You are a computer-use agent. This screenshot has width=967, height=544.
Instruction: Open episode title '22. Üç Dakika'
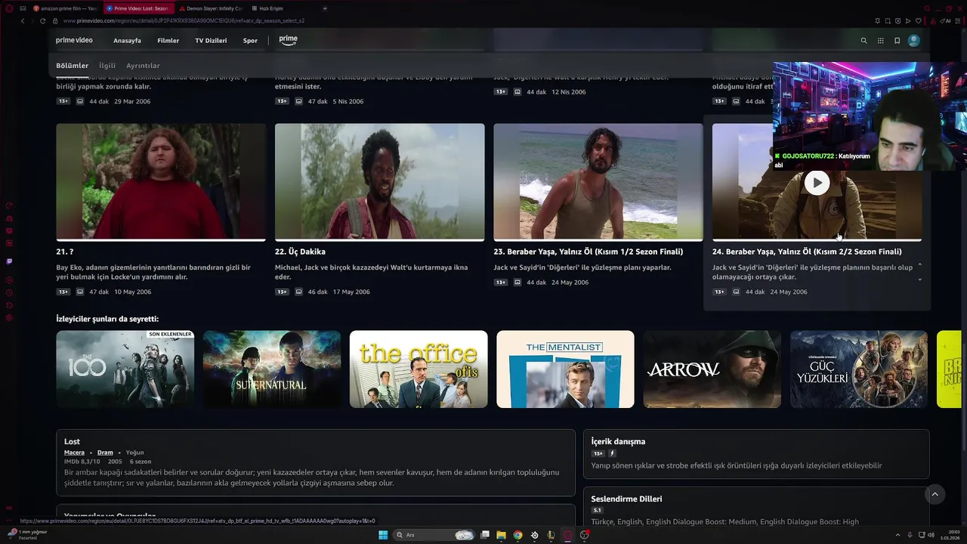tap(300, 252)
